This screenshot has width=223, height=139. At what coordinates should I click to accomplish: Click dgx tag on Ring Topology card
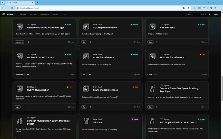tap(150, 107)
